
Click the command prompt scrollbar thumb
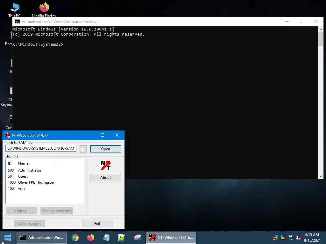321,39
